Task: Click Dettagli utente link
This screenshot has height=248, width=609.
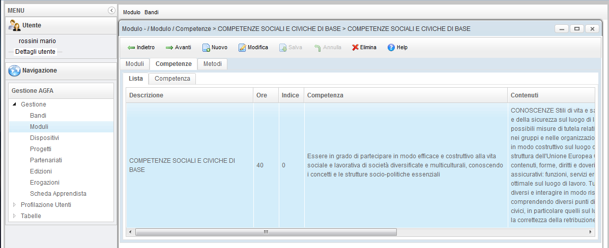Action: (x=35, y=52)
